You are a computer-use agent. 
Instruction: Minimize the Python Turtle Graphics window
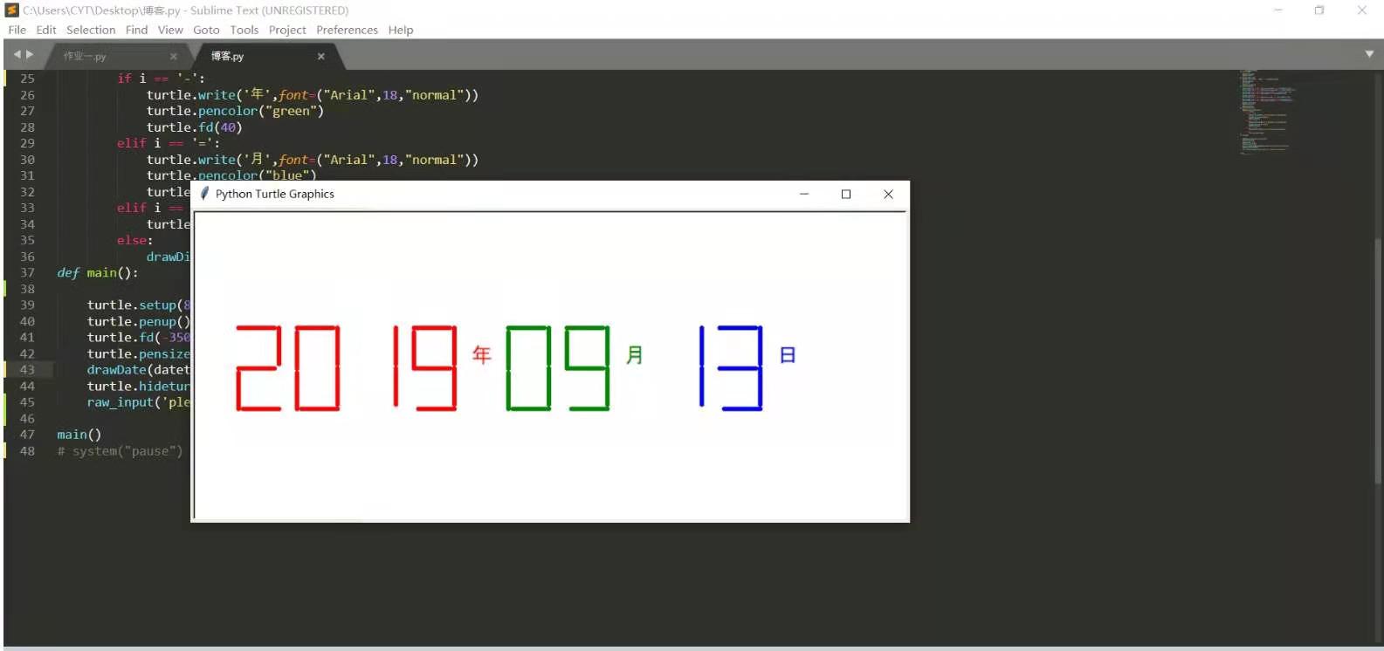(804, 194)
